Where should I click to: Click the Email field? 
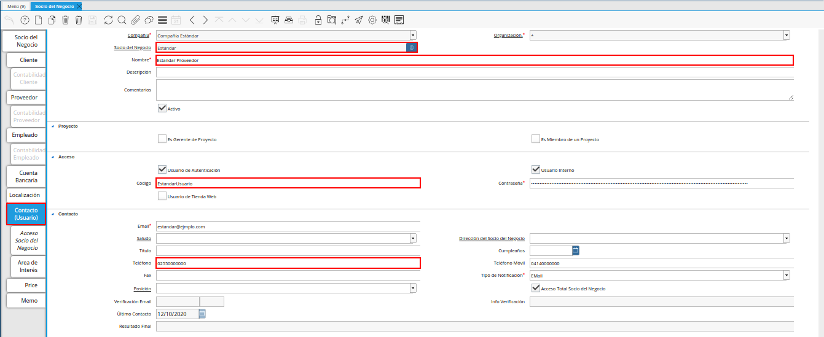pos(288,227)
